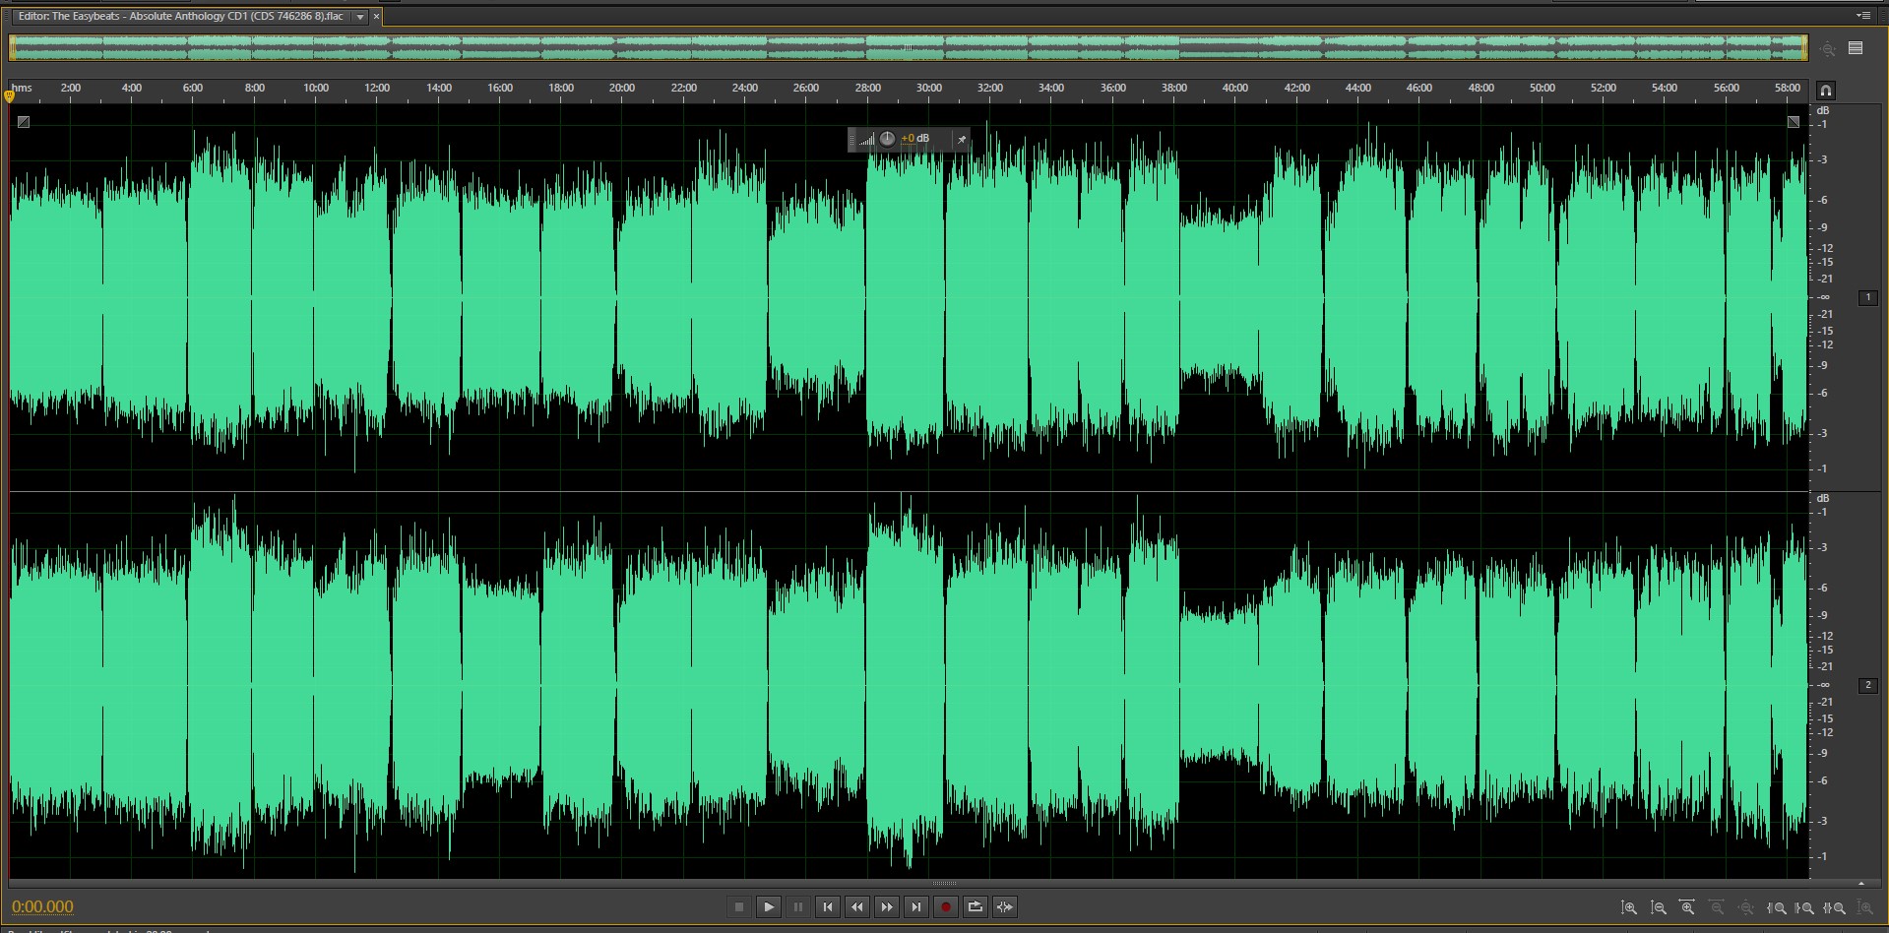Click the HUD volume gain knob
Screen dimensions: 1889x933
point(887,139)
